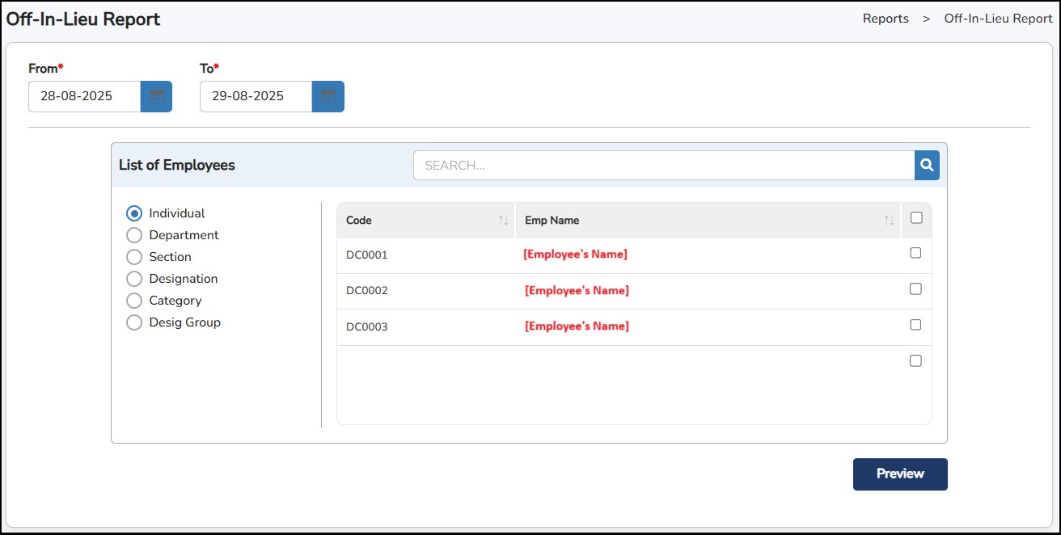Check the box for employee DC0003

(x=915, y=325)
